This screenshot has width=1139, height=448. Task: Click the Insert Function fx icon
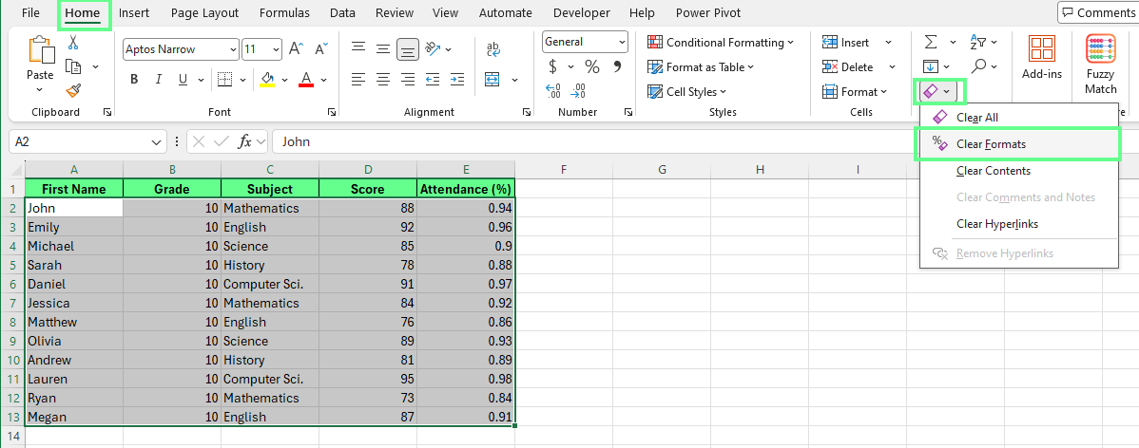[245, 141]
